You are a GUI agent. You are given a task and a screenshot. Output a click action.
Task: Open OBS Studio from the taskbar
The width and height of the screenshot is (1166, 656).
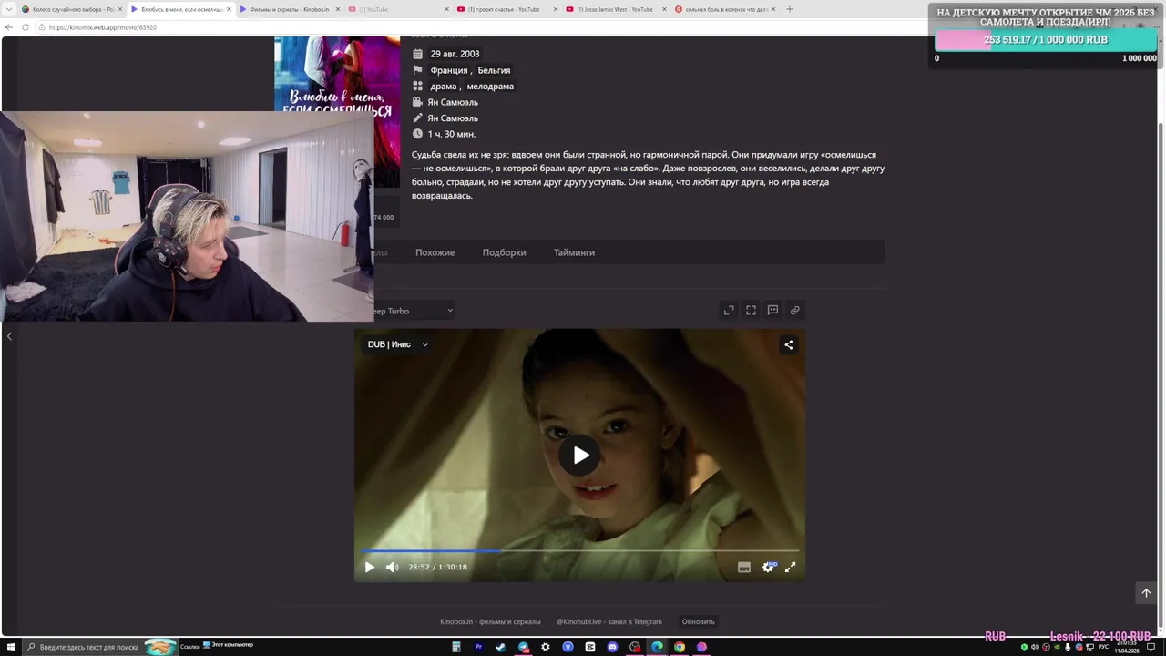tap(635, 647)
